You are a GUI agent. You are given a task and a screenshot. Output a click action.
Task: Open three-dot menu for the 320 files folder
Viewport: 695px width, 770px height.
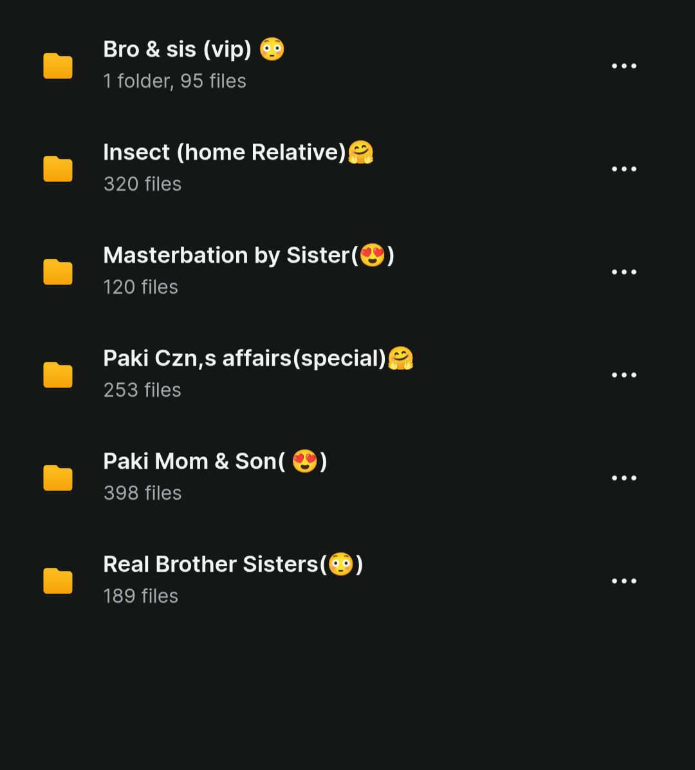click(x=624, y=169)
